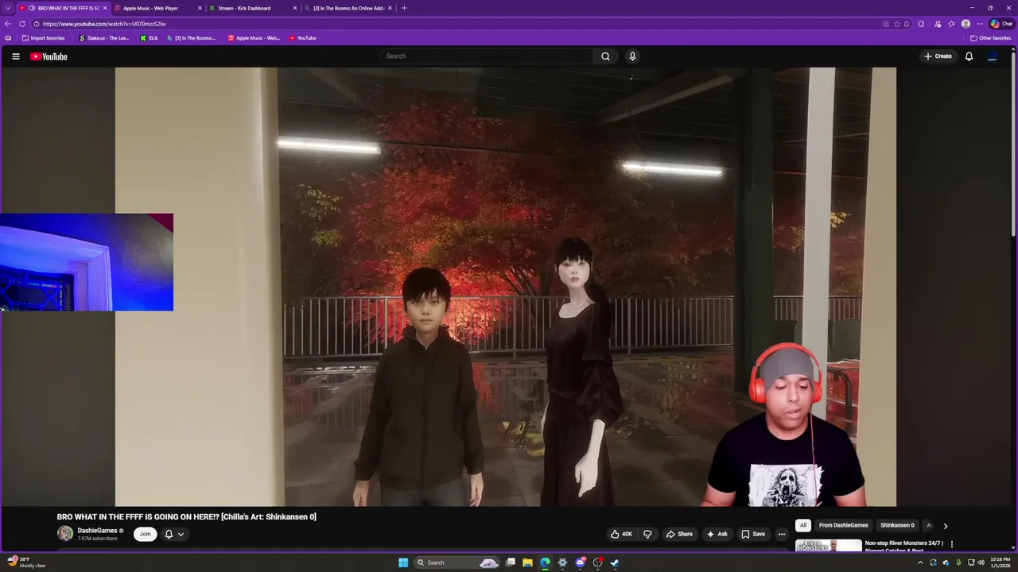Open YouTube account avatar menu
1018x572 pixels.
(993, 56)
